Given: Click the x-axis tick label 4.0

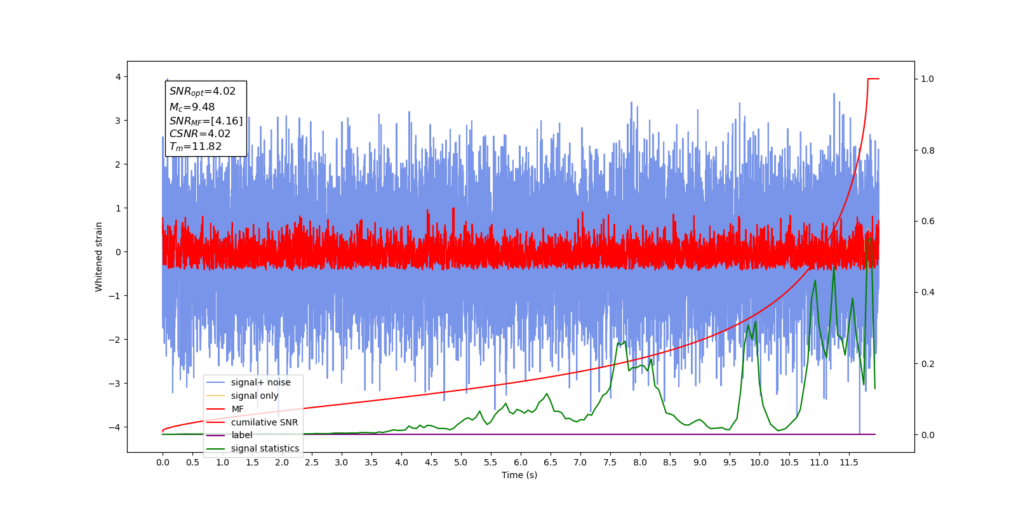Looking at the screenshot, I should 401,462.
